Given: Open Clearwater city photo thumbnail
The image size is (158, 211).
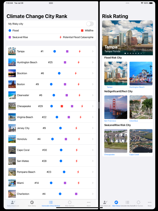Looking at the screenshot, I should (12, 95).
